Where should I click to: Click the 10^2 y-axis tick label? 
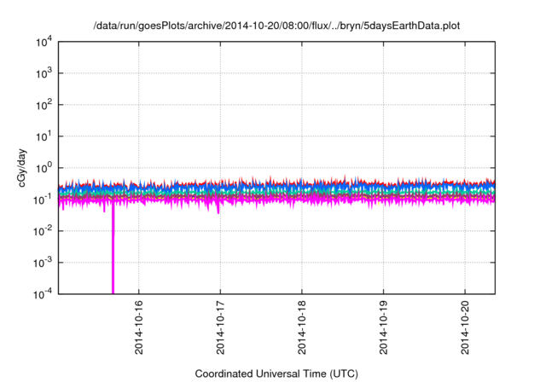pos(41,105)
